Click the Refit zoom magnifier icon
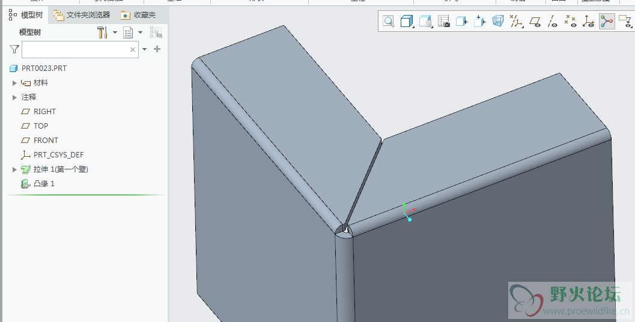 click(x=388, y=22)
